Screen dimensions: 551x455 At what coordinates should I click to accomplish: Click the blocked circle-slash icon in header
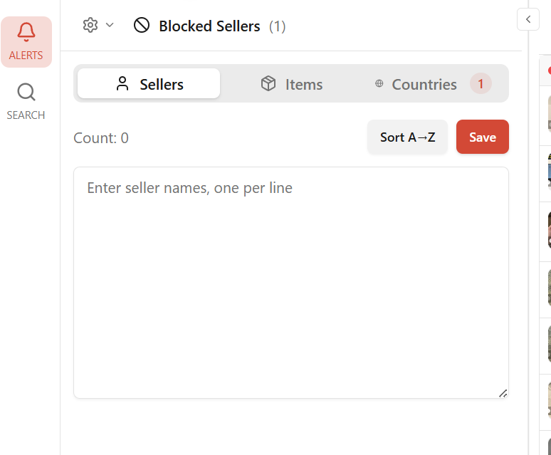[x=142, y=26]
